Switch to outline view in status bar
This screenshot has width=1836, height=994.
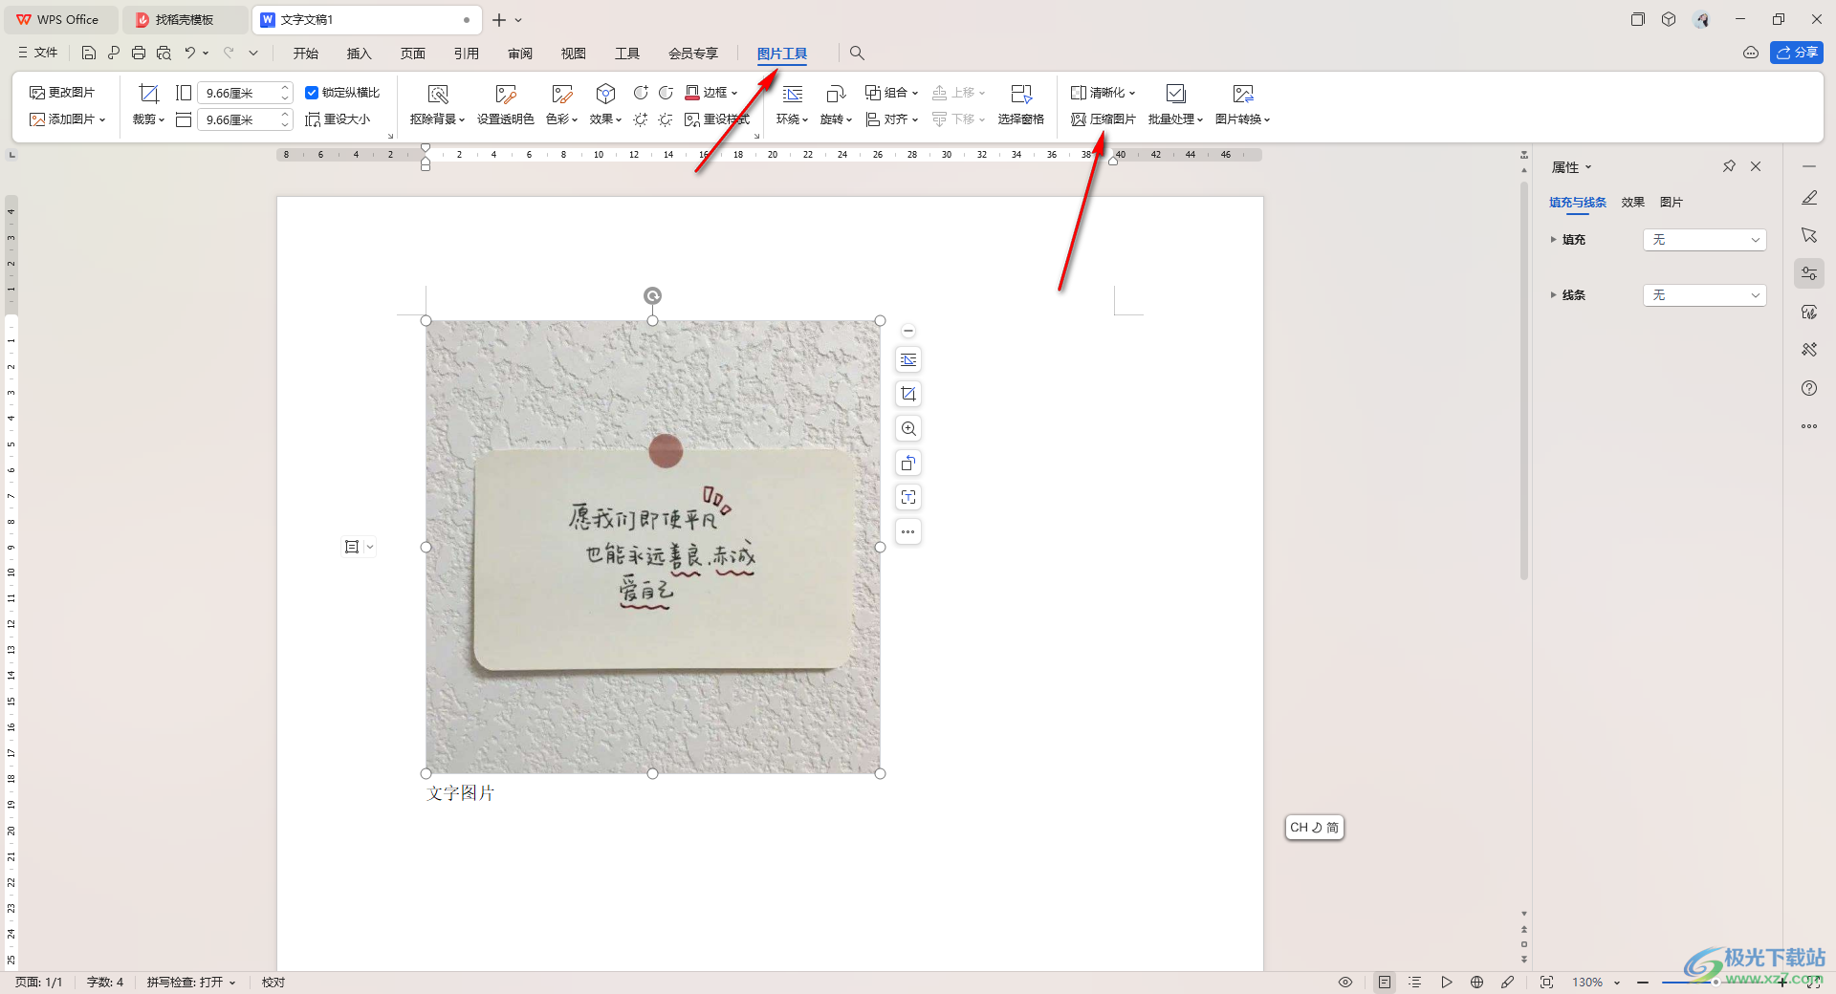point(1415,982)
